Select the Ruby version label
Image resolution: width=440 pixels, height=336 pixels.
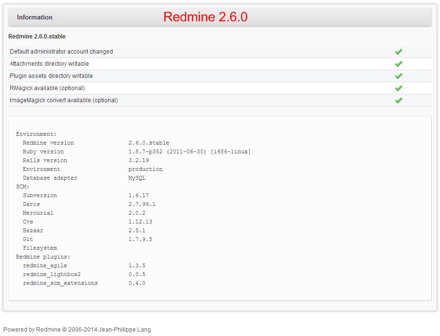[x=43, y=151]
